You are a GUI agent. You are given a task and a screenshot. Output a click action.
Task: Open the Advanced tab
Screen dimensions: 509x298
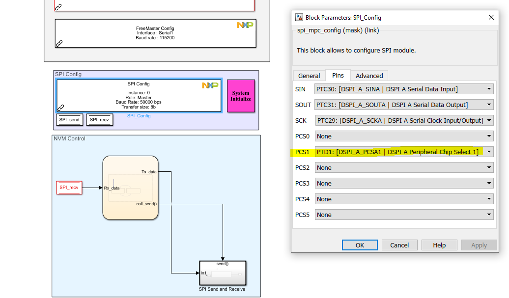(369, 76)
